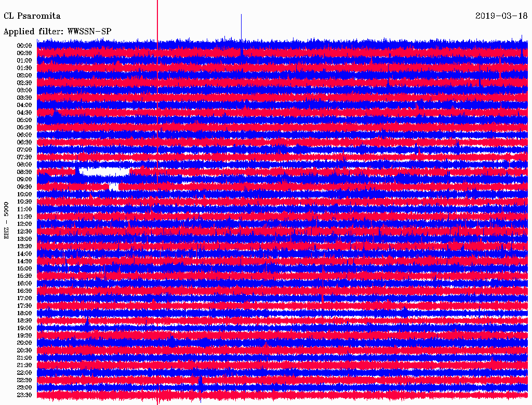
Task: Click the 08:00 time label
Action: (24, 165)
